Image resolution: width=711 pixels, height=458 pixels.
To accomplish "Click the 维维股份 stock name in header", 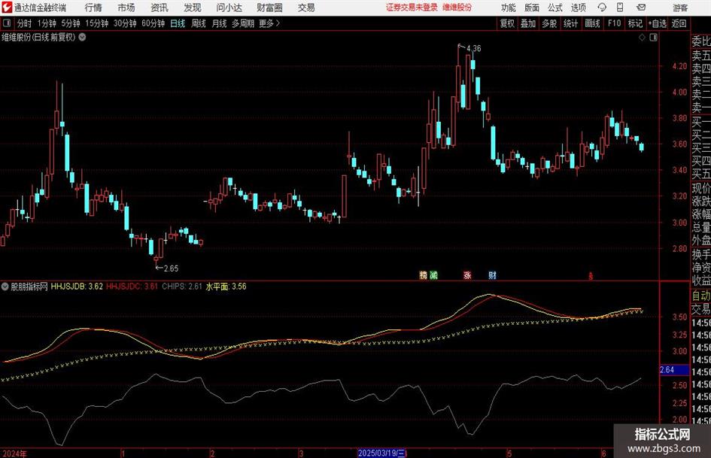I will click(457, 8).
